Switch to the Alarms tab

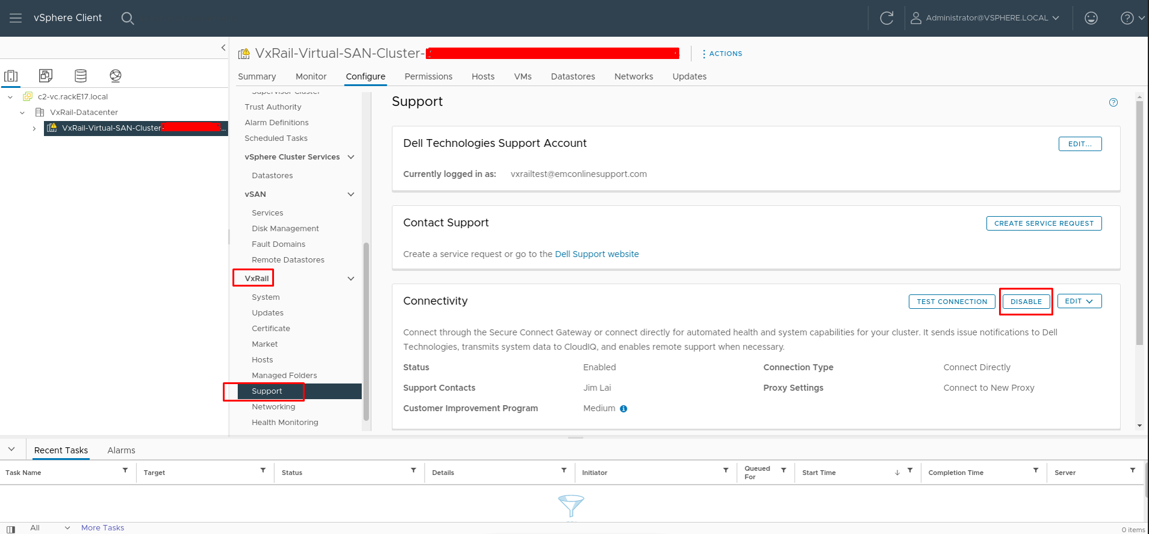pos(122,450)
